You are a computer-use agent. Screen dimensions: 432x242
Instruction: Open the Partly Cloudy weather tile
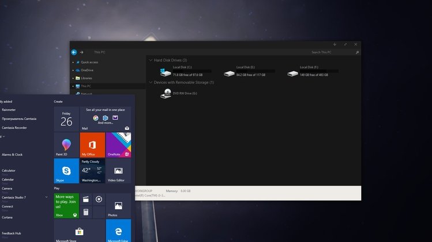click(x=92, y=171)
